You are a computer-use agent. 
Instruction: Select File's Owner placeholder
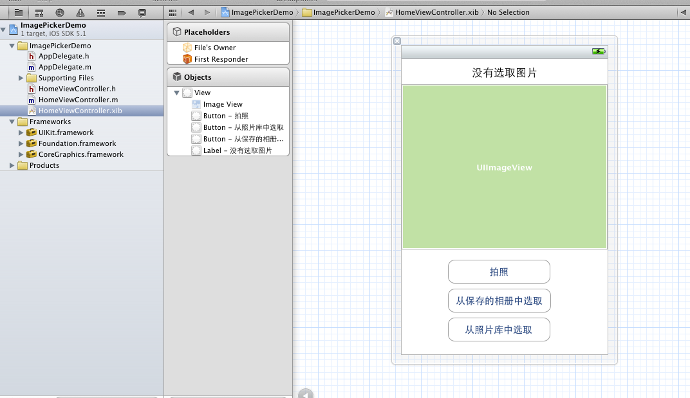pyautogui.click(x=214, y=48)
